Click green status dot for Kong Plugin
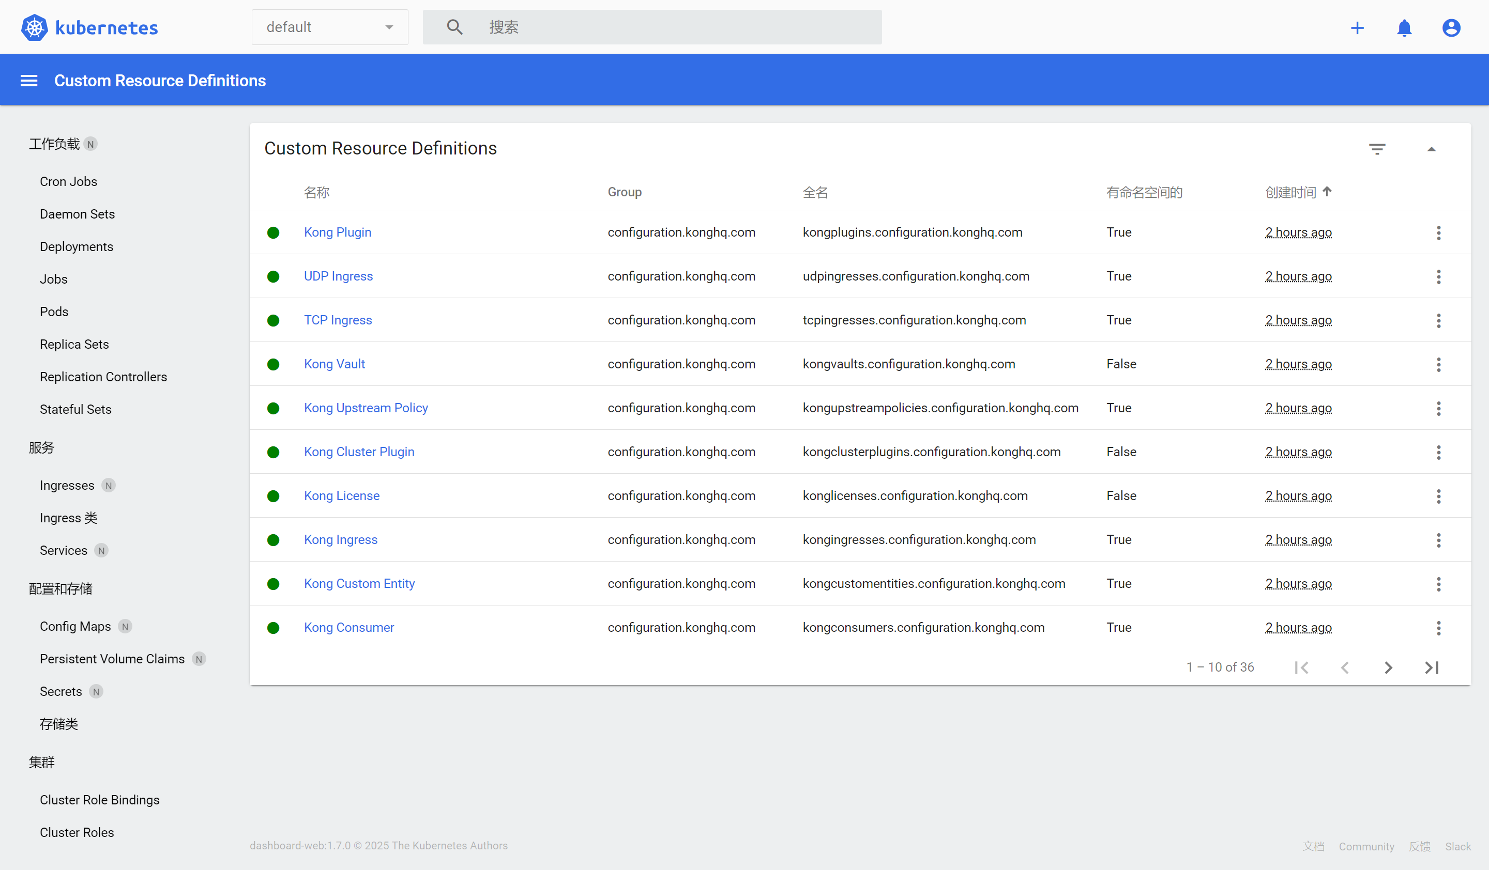 coord(273,232)
